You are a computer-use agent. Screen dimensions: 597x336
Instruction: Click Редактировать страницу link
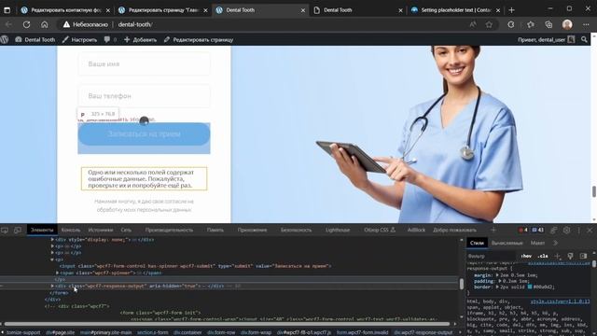click(x=199, y=39)
